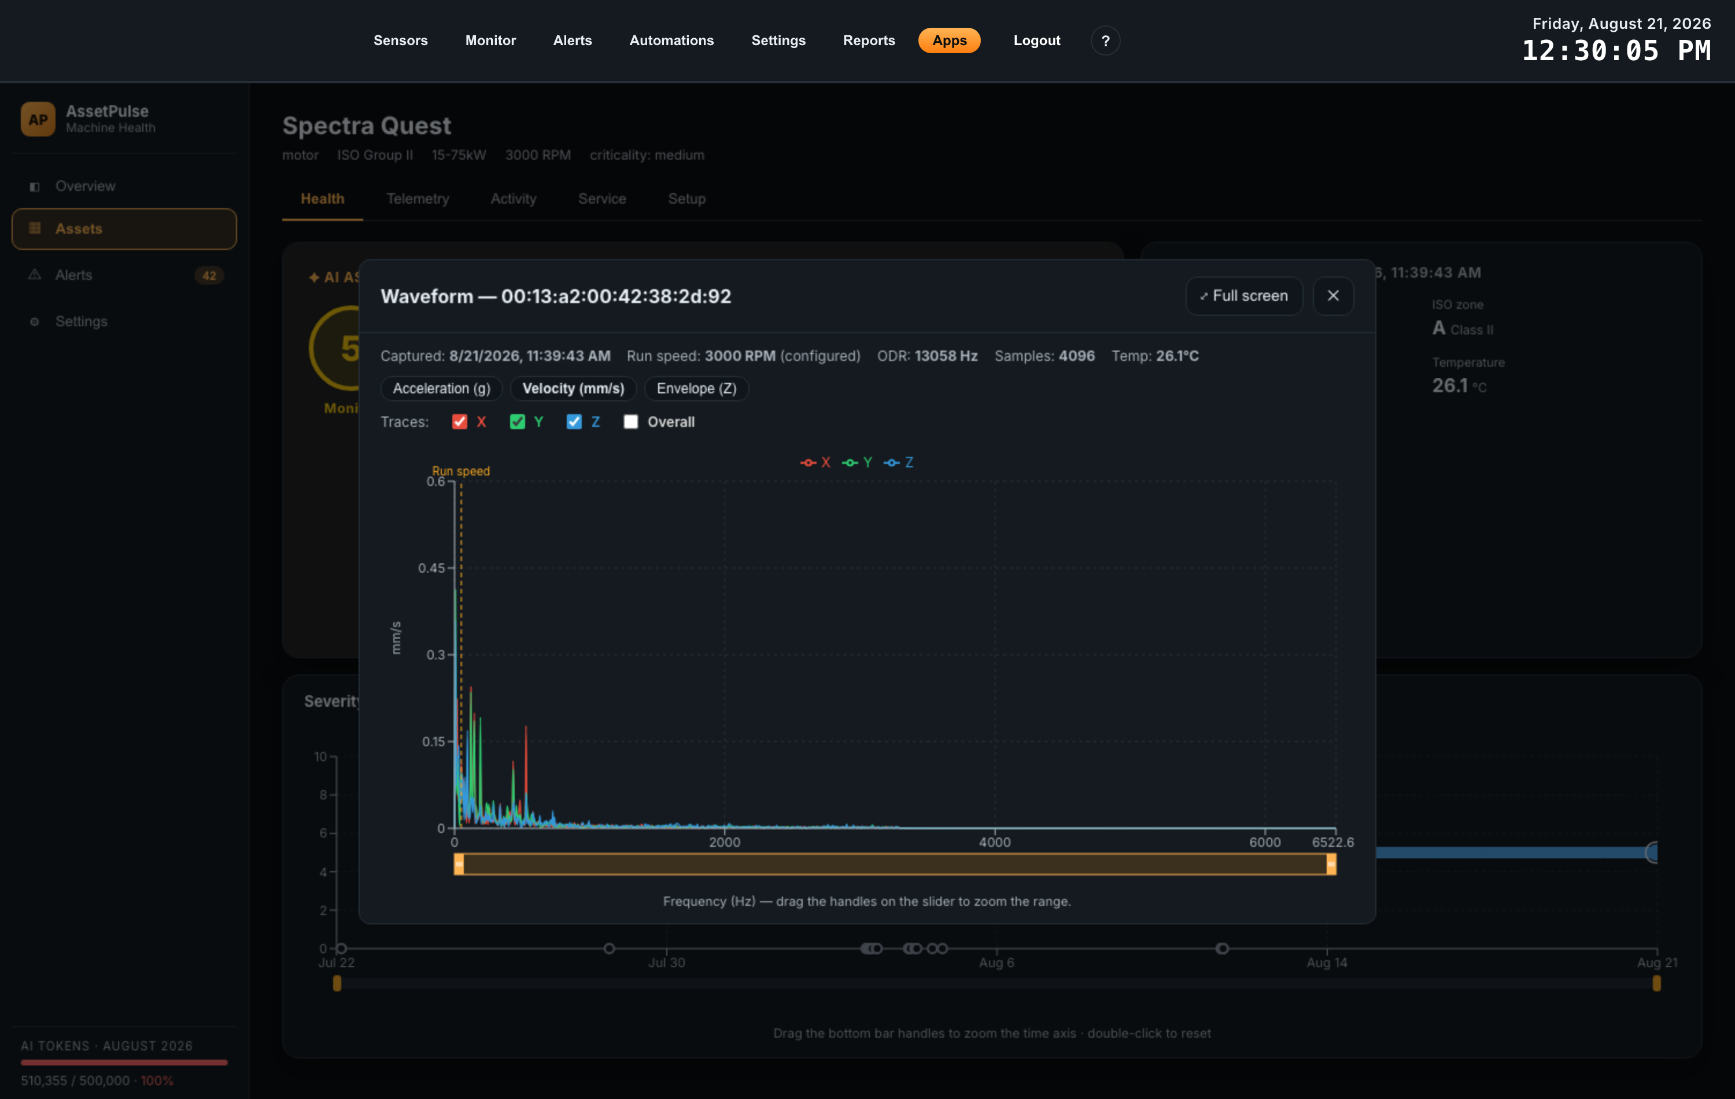Expand waveform with Full screen button

1245,296
